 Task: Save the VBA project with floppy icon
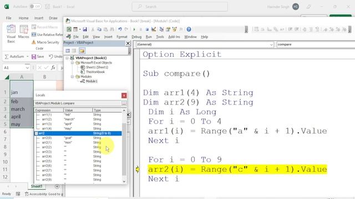(x=85, y=29)
